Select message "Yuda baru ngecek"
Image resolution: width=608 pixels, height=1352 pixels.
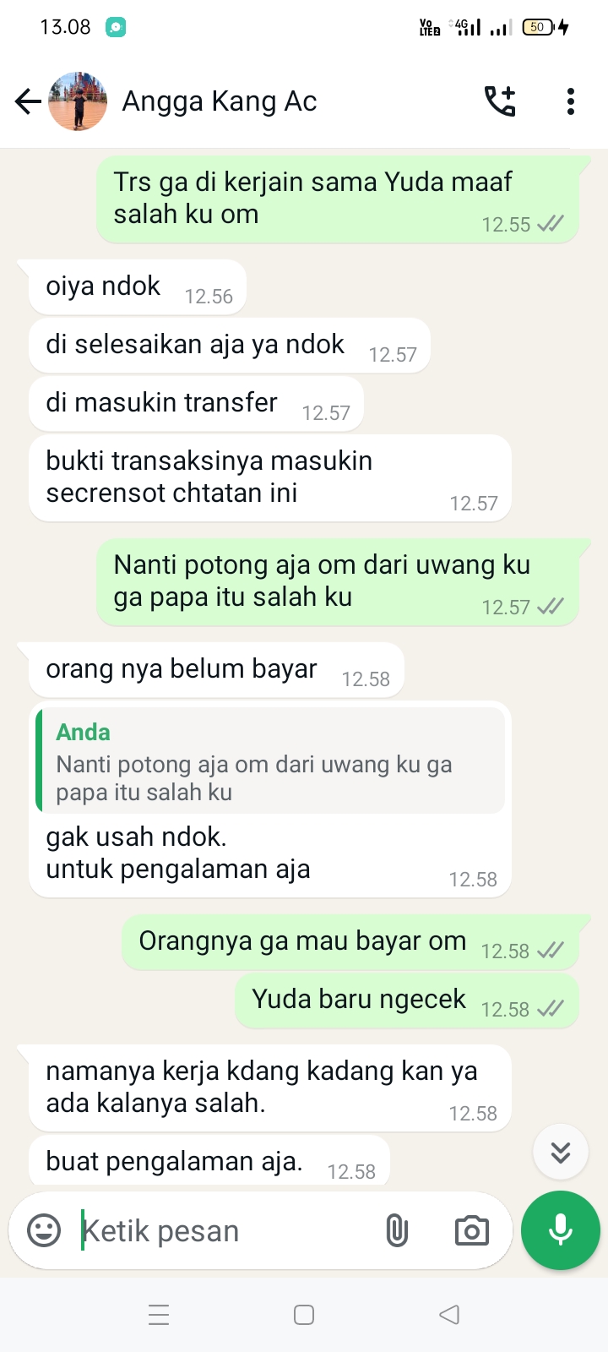coord(407,1000)
